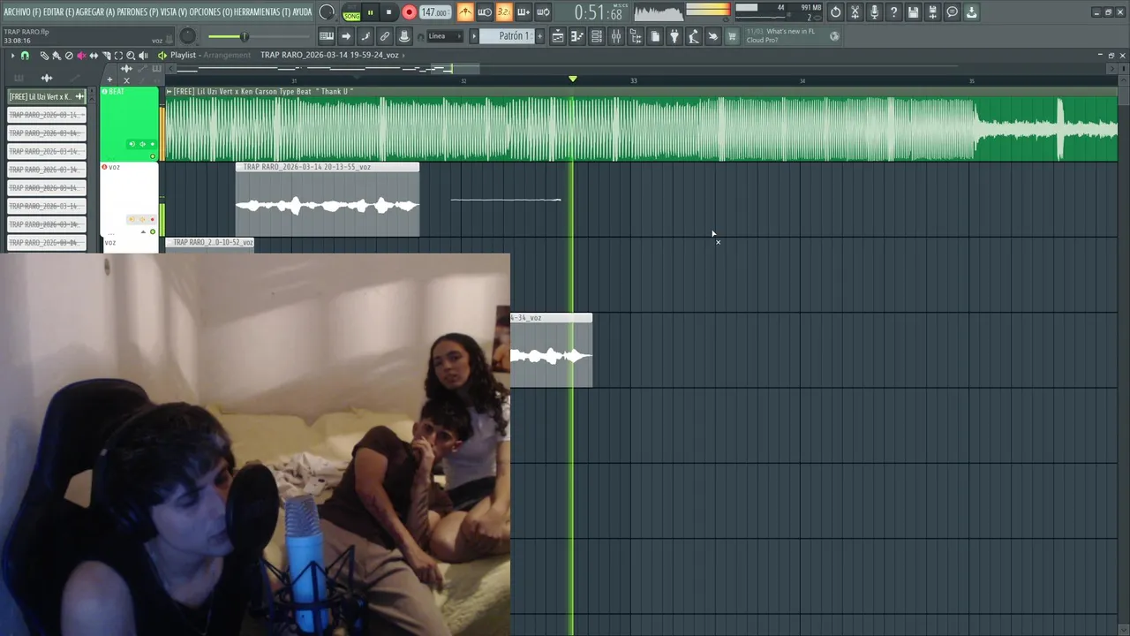Select the playlist delete tool
This screenshot has height=636, width=1130.
pos(69,56)
